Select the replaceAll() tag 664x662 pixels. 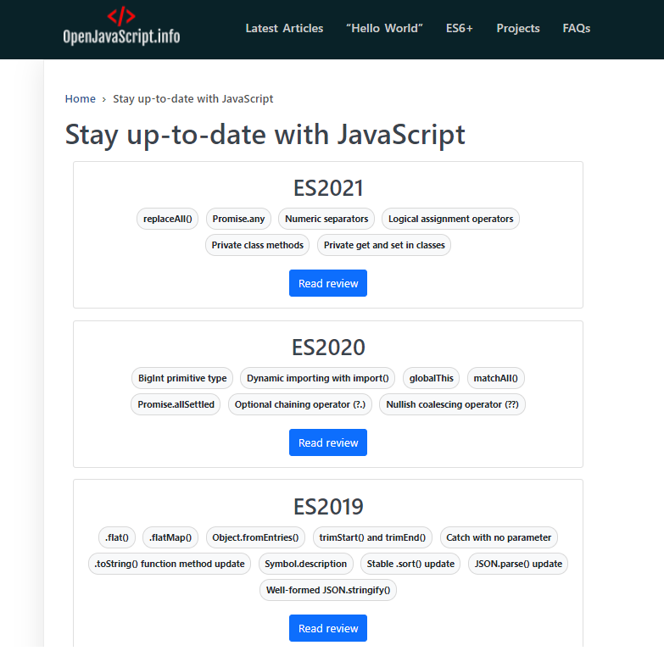click(167, 219)
